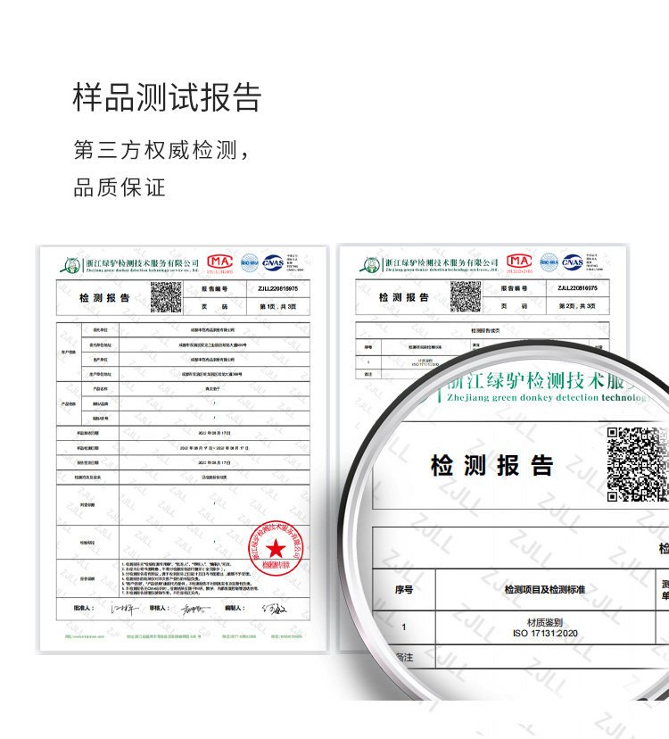
Task: Click the "编制人:" label on page 1
Action: 235,608
